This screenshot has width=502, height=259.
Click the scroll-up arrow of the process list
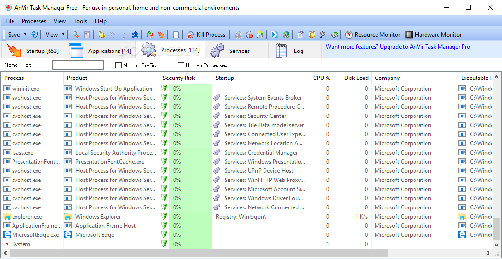pyautogui.click(x=496, y=77)
